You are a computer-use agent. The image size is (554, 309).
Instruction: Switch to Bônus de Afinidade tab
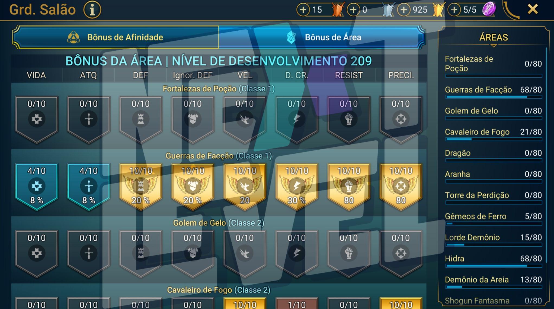click(x=116, y=37)
